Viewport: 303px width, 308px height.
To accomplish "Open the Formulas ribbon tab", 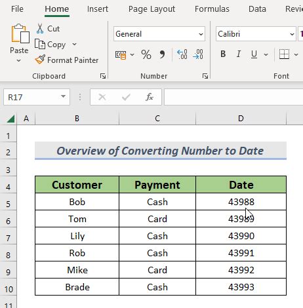I will point(212,9).
